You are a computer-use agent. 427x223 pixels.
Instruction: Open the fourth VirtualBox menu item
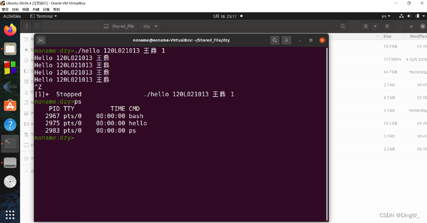(36, 10)
